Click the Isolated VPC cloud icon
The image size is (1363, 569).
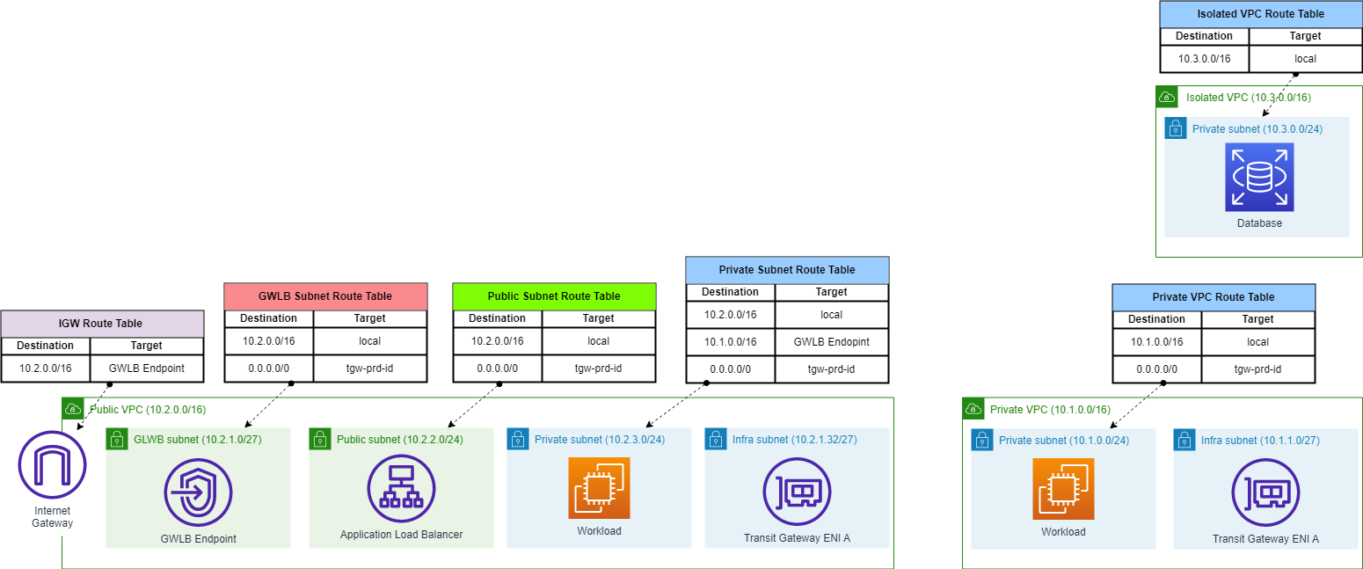tap(1167, 97)
